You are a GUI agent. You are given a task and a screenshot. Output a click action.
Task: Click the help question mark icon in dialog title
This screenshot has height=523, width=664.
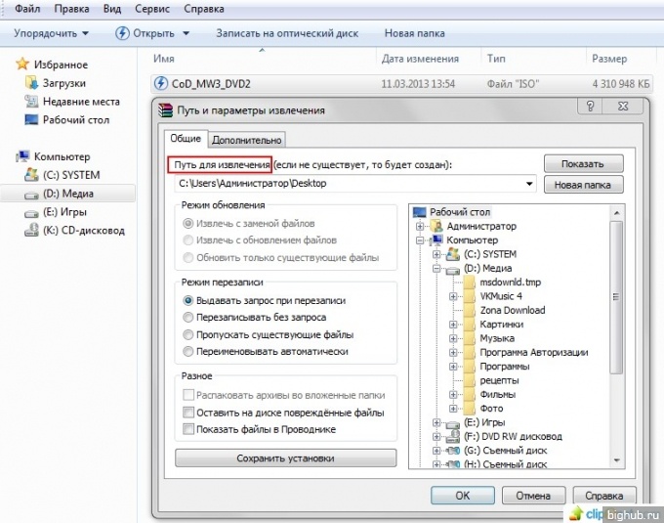[x=589, y=106]
